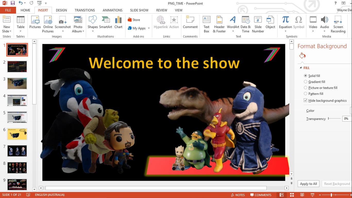Start a Screen Recording
The height and width of the screenshot is (198, 352).
338,24
